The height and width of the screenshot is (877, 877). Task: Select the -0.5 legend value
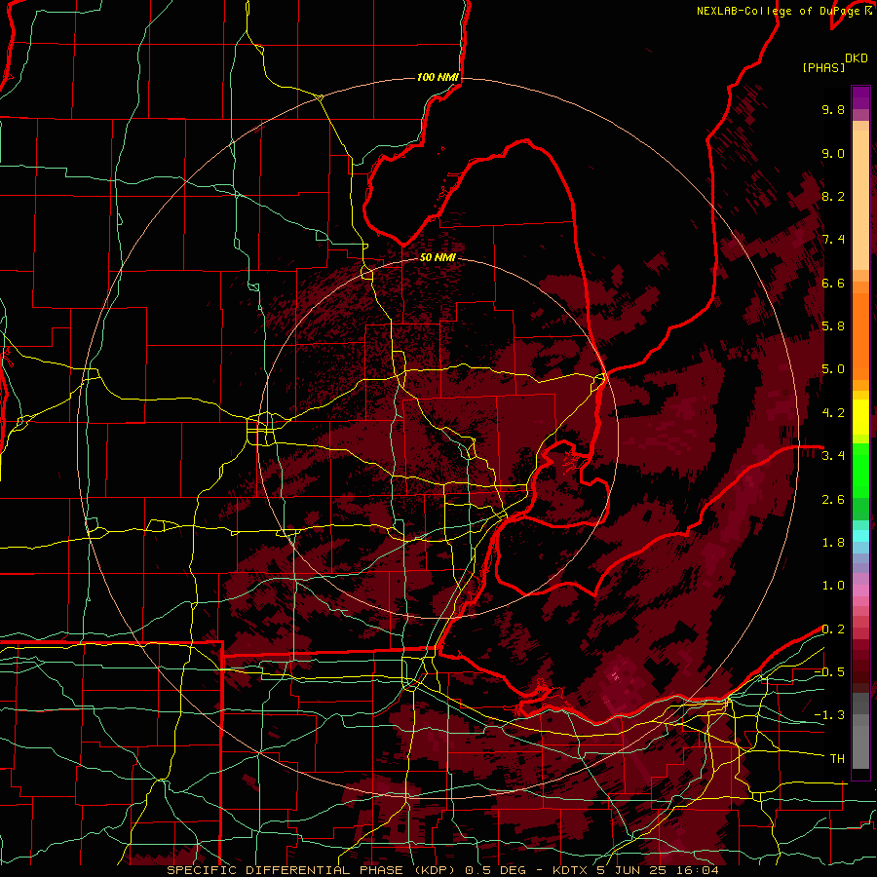[829, 672]
